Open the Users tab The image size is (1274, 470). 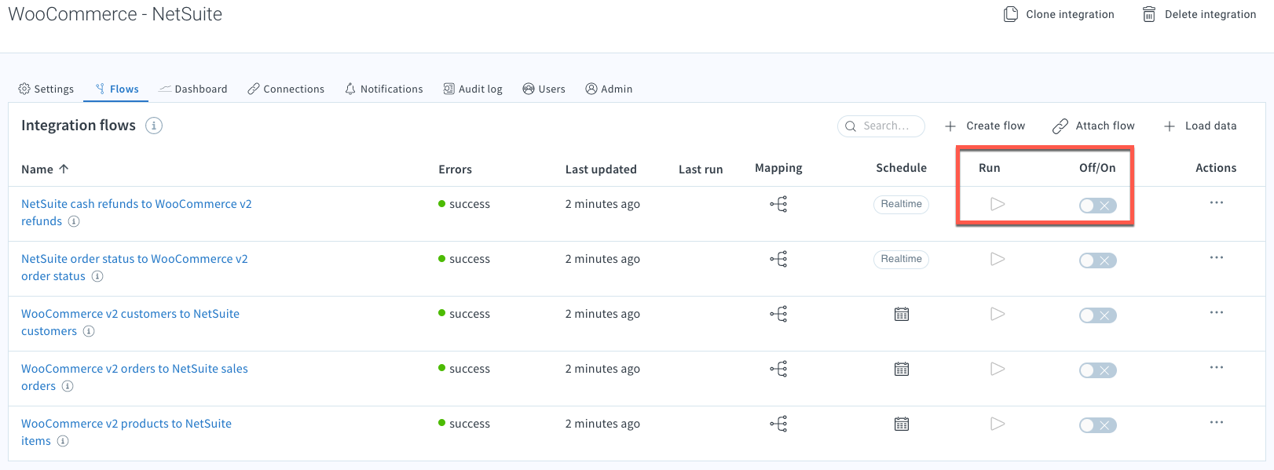(x=544, y=89)
